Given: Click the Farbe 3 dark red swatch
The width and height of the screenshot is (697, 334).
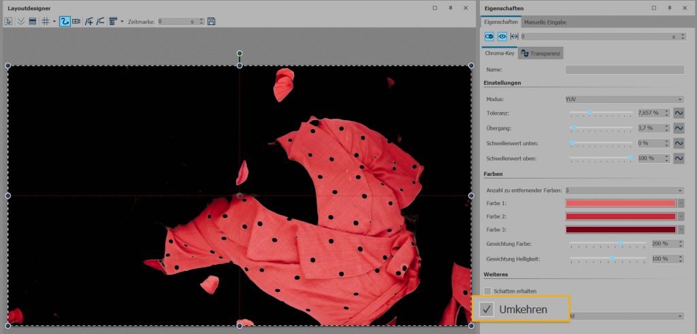Looking at the screenshot, I should [x=620, y=229].
